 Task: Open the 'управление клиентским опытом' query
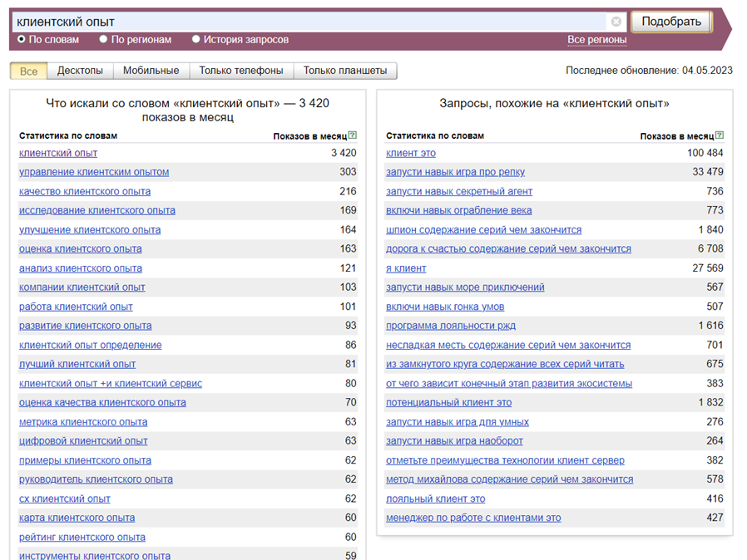tap(94, 172)
